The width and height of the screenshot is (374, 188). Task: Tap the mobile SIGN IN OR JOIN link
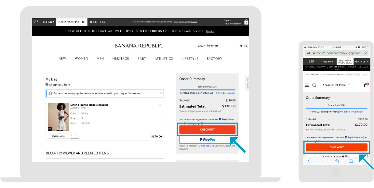coord(353,74)
